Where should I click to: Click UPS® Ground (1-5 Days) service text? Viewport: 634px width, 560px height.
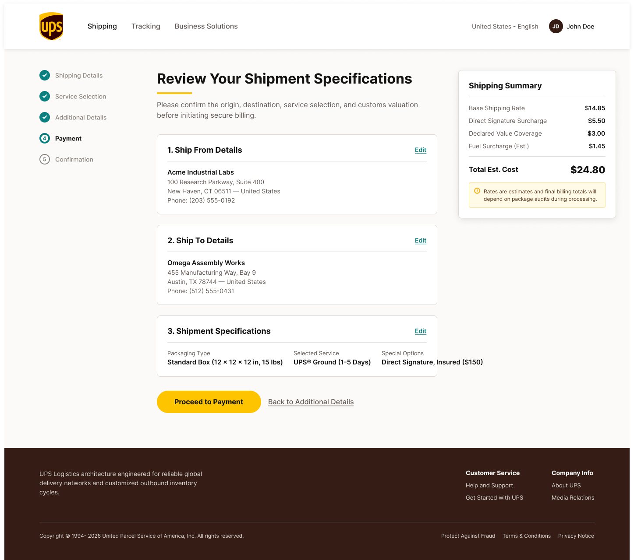[x=332, y=362]
